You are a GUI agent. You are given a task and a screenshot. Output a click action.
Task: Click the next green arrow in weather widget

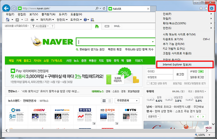click(203, 117)
